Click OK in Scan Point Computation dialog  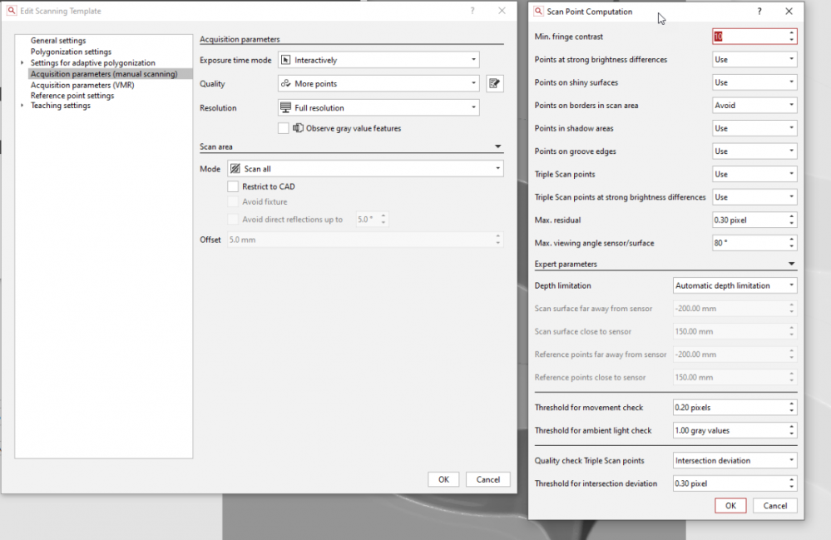730,506
